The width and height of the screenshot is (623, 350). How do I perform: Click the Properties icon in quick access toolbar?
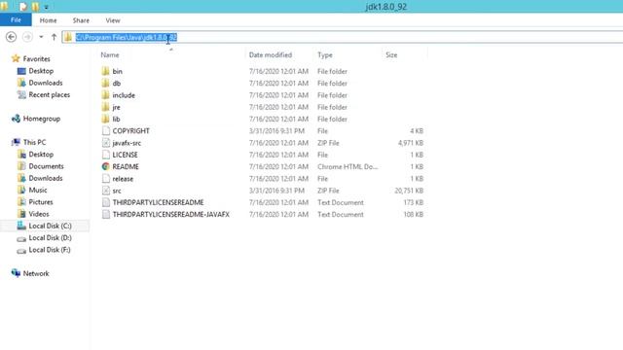[23, 7]
